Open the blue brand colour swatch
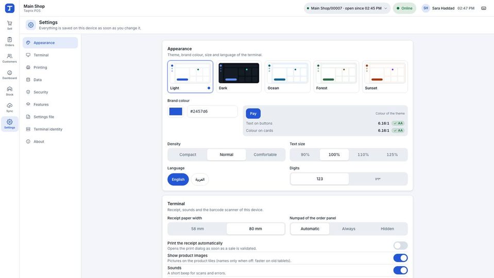The width and height of the screenshot is (494, 278). 176,111
